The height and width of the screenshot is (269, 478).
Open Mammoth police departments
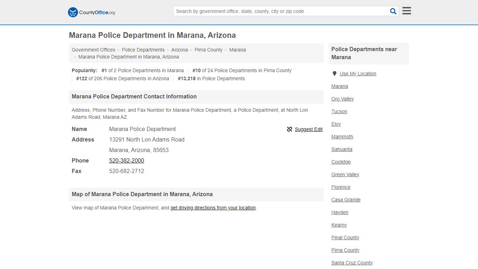[x=342, y=137]
